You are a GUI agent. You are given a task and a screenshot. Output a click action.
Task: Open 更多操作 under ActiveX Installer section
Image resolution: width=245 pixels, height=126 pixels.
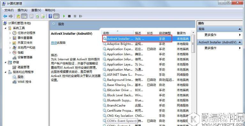tap(210, 48)
